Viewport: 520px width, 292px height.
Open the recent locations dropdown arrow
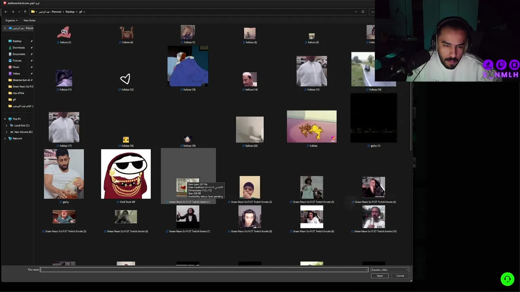point(19,12)
